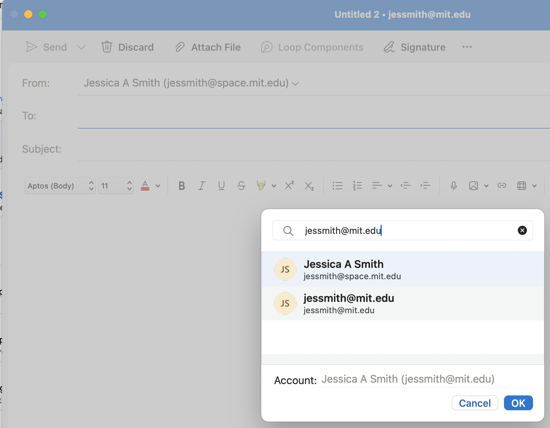Click the yellow minimize window button
Screen dimensions: 550x428
click(x=28, y=14)
